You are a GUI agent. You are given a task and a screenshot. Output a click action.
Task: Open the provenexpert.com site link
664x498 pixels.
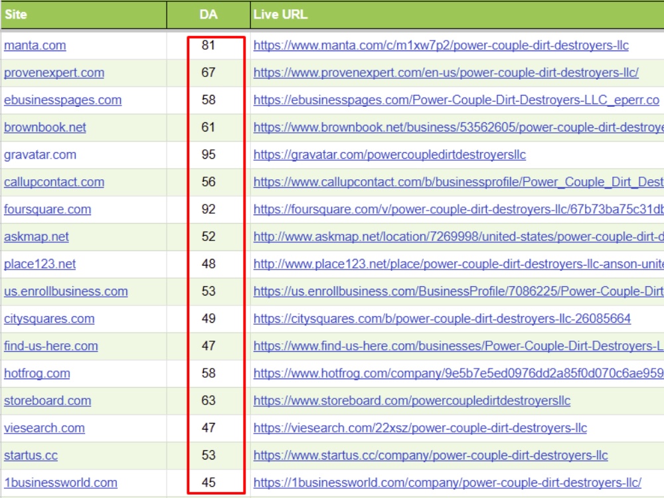(x=54, y=73)
